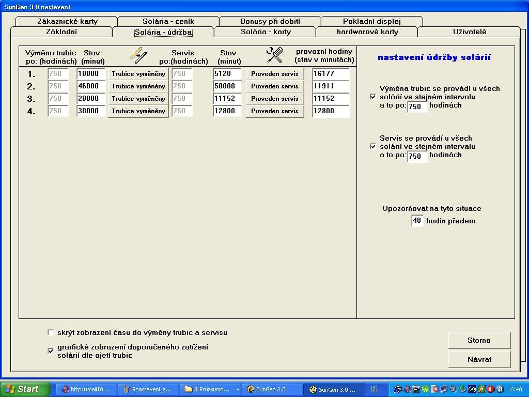529x397 pixels.
Task: Click provozní hodiny field showing 16177
Action: pos(331,74)
